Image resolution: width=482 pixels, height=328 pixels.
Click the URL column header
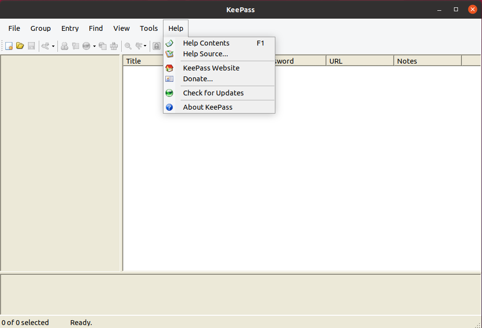click(360, 61)
